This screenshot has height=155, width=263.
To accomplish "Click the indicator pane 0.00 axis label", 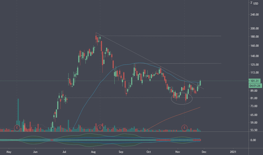I will (253, 140).
